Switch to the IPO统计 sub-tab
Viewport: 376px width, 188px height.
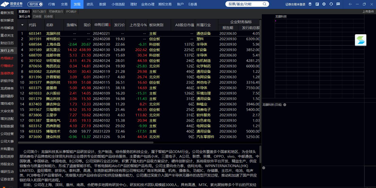71,11
